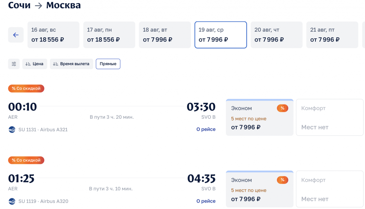The width and height of the screenshot is (365, 209).
Task: Switch to the 20 авг, чт date tab
Action: pyautogui.click(x=277, y=35)
